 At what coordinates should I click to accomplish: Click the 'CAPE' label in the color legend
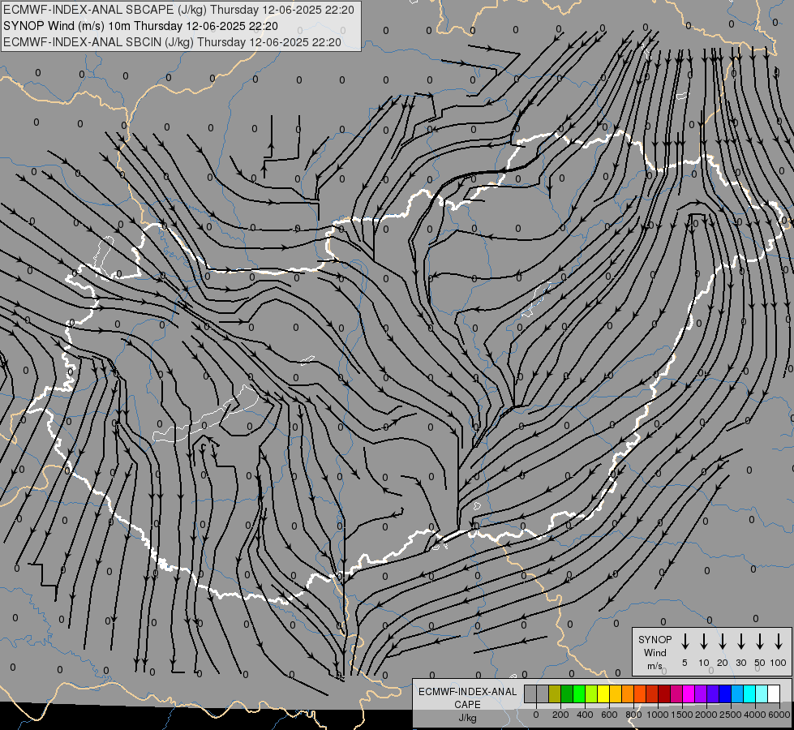tap(467, 705)
